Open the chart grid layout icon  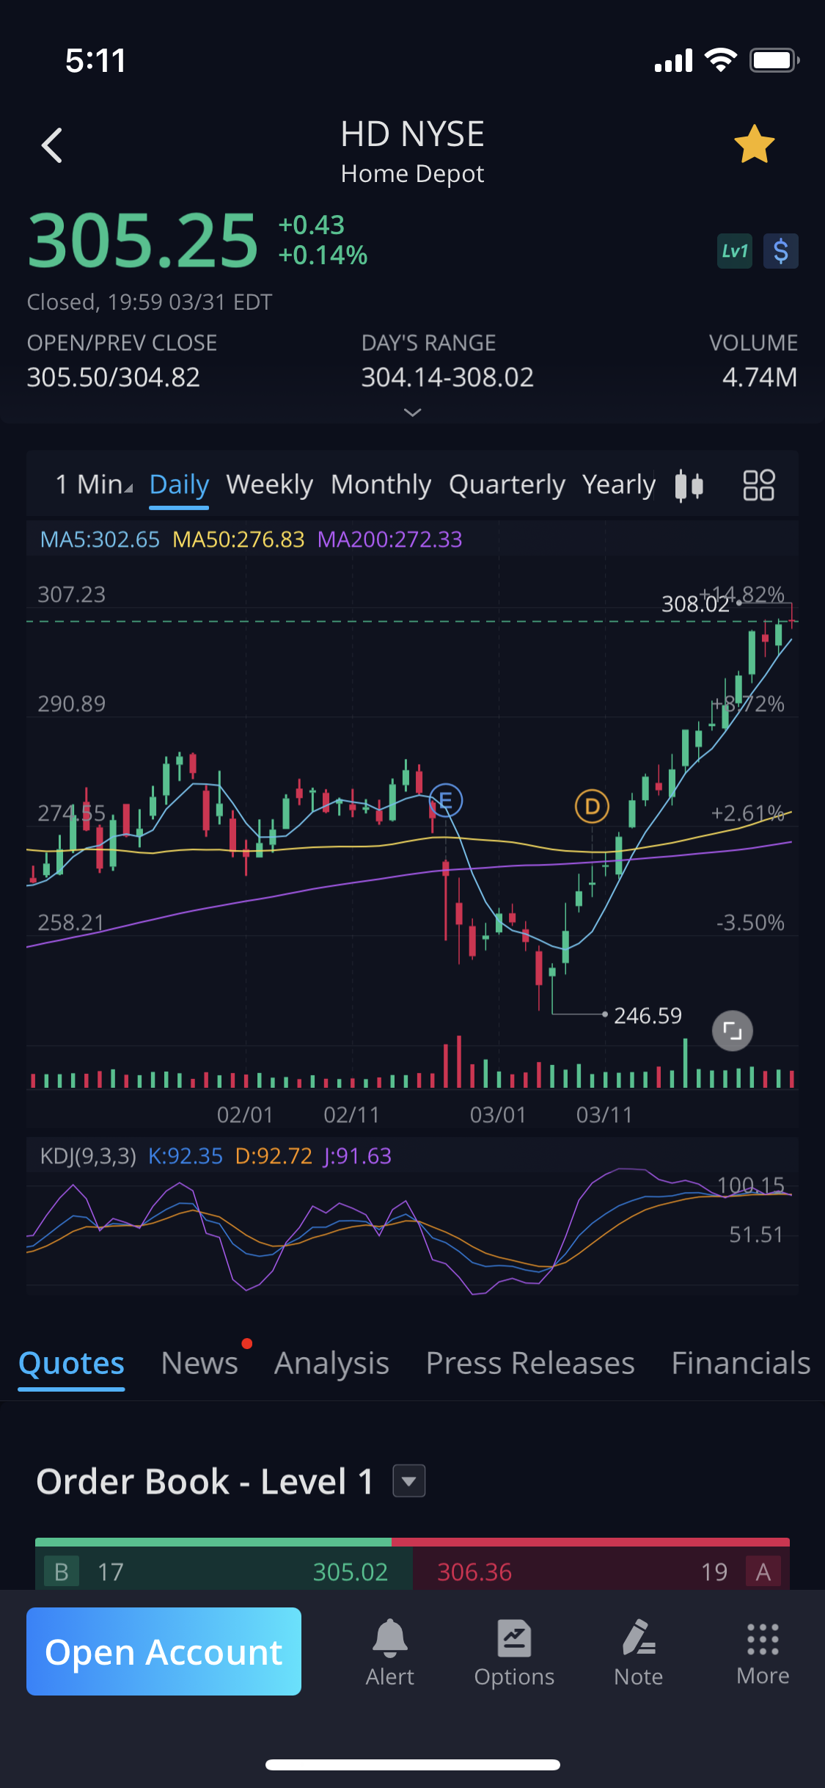click(758, 485)
